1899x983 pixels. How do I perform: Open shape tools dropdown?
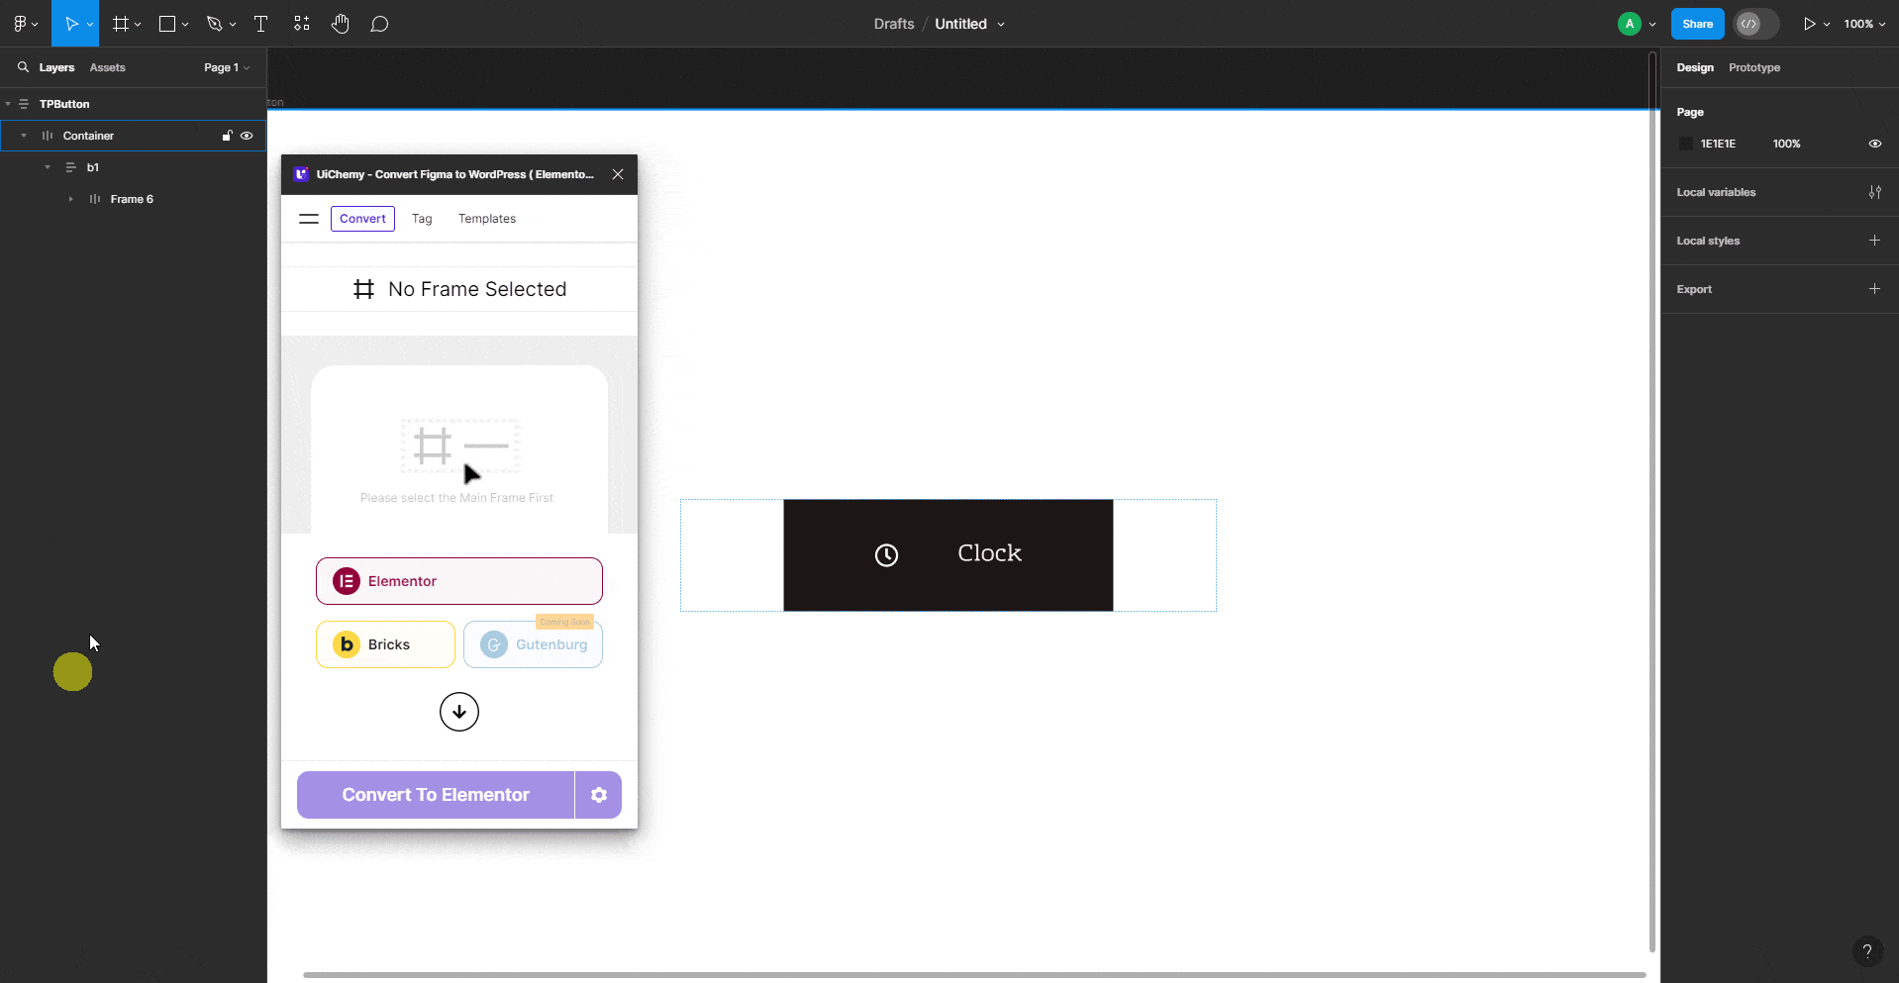pyautogui.click(x=185, y=24)
